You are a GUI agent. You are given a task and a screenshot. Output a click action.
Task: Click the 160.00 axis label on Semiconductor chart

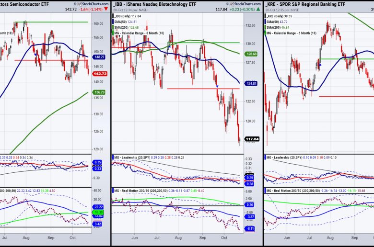[x=98, y=23]
